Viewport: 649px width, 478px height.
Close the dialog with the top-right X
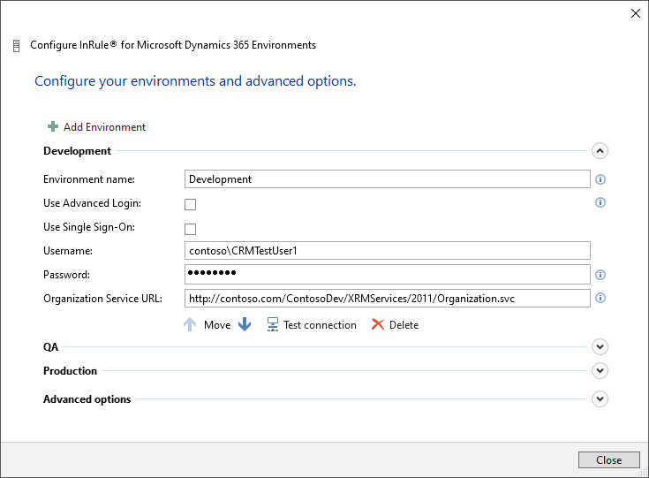[636, 13]
